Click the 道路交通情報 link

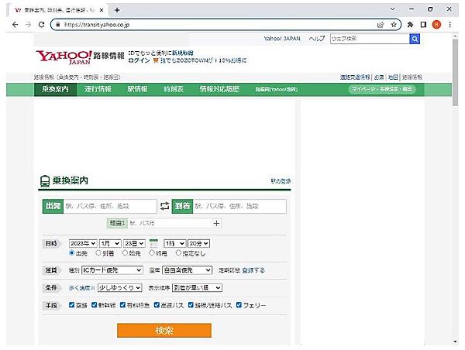(355, 77)
